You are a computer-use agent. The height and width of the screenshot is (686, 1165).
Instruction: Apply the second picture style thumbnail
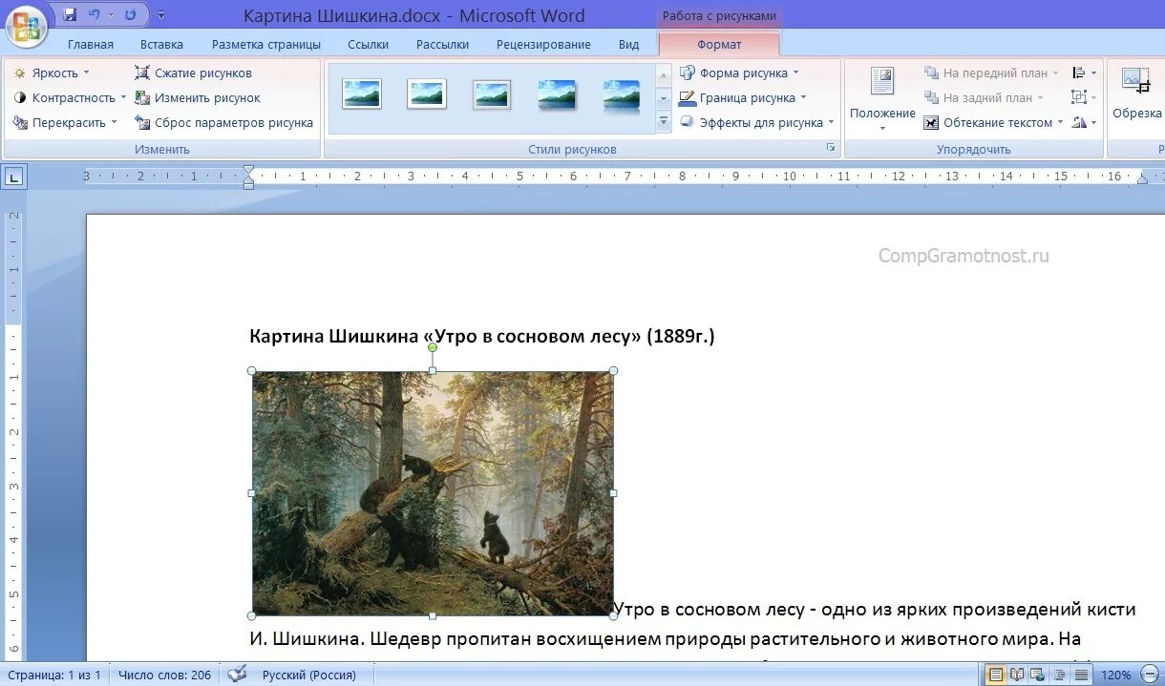427,94
